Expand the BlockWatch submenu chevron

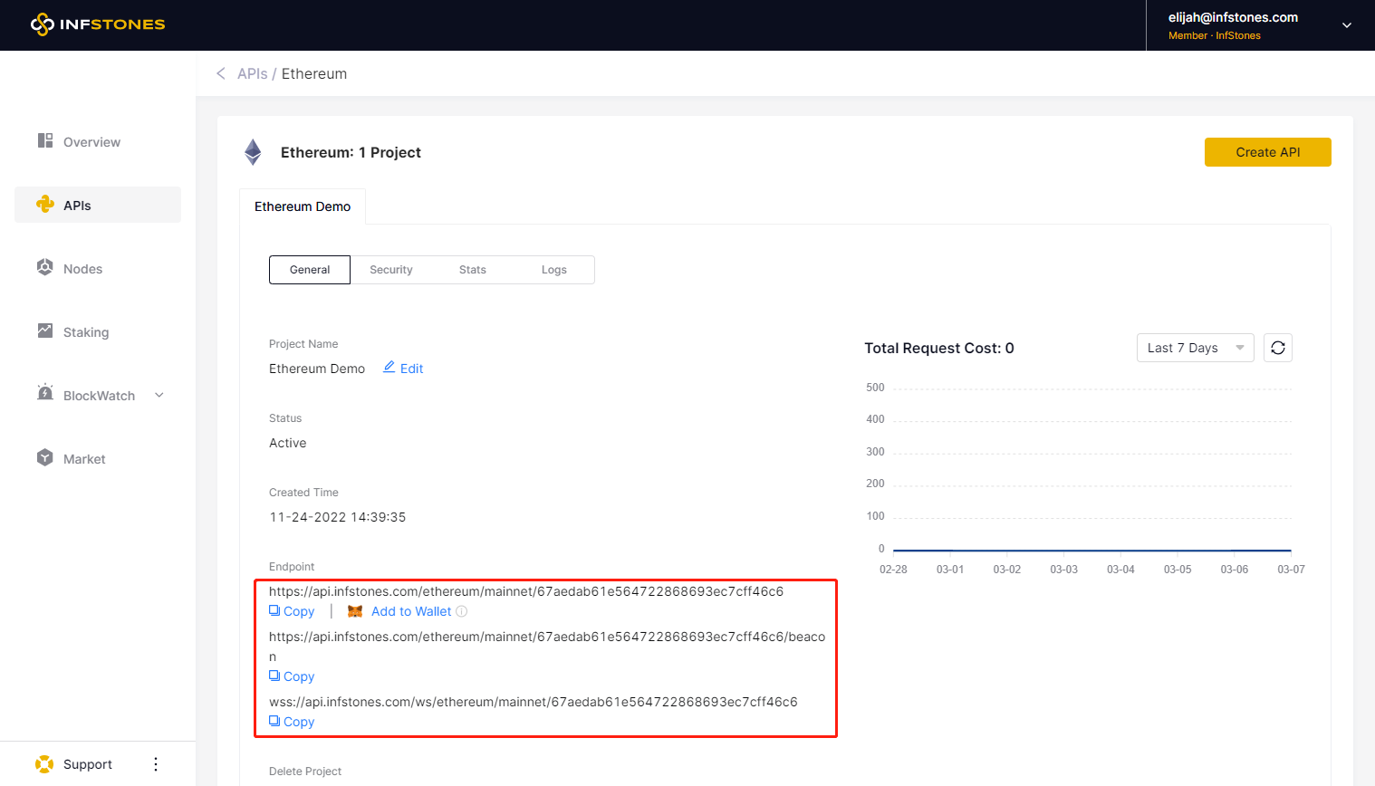[x=159, y=395]
